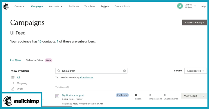Viewport: 209px width, 109px height.
Task: Expand the Automate dropdown menu
Action: pos(55,6)
